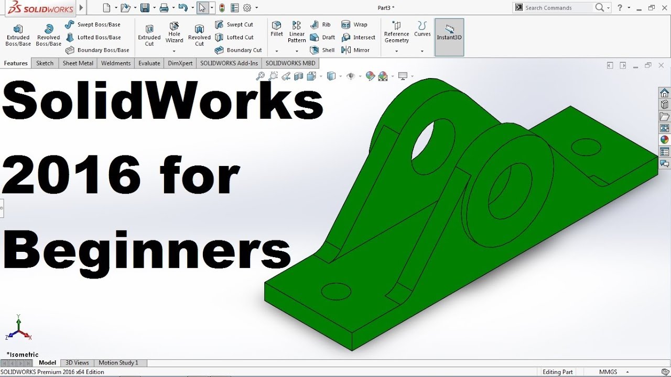Apply the Fillet tool
Screen dimensions: 671x377
[277, 29]
